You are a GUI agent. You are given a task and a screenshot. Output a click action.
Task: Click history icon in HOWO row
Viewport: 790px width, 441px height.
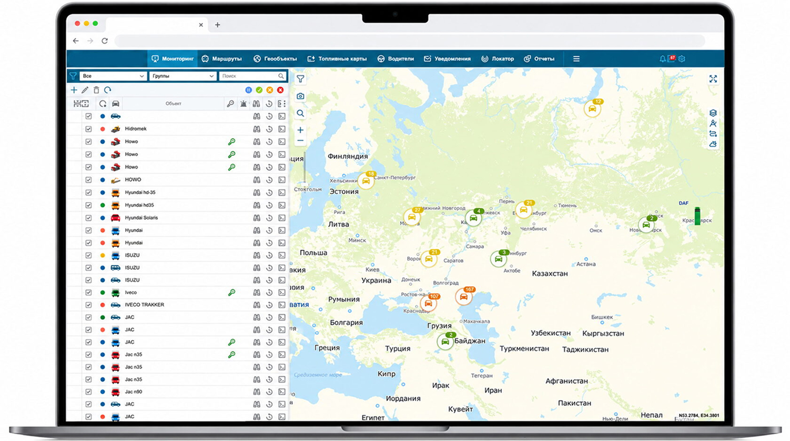click(269, 179)
